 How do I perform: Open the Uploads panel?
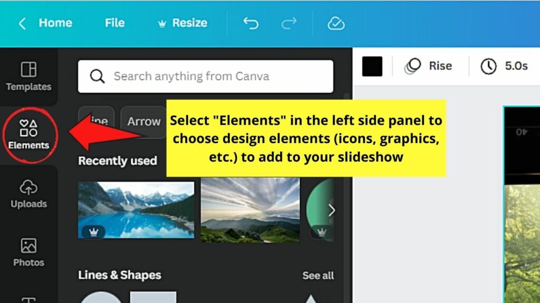pos(28,195)
